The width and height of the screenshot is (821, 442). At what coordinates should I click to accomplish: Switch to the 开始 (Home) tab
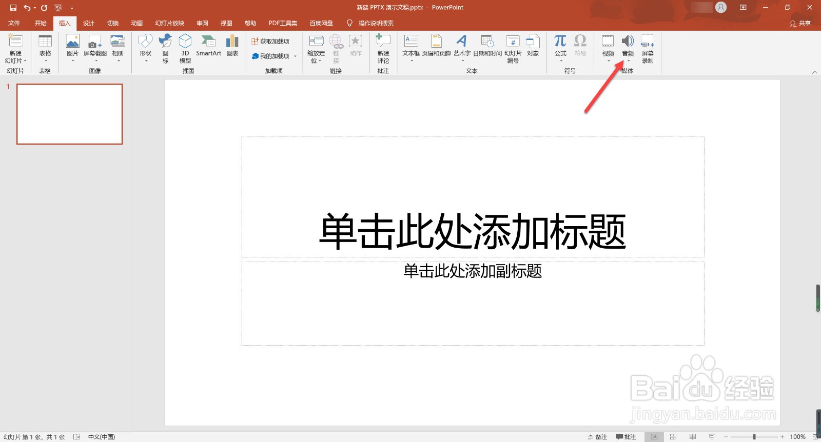41,23
